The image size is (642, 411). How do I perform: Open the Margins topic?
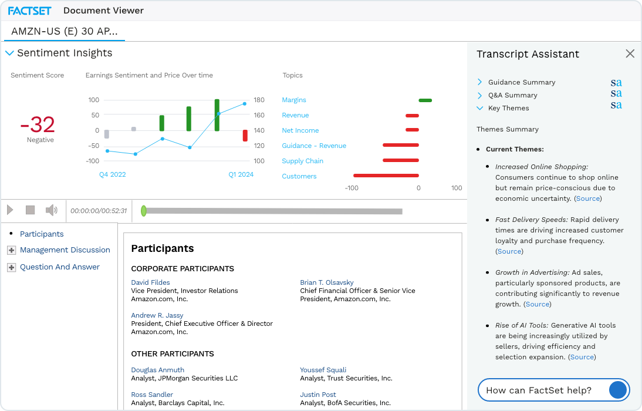pos(294,100)
